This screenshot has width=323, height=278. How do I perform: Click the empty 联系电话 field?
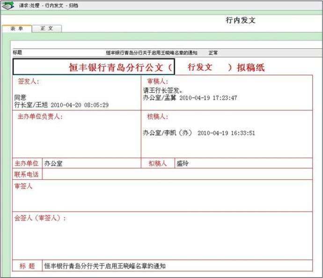click(177, 174)
